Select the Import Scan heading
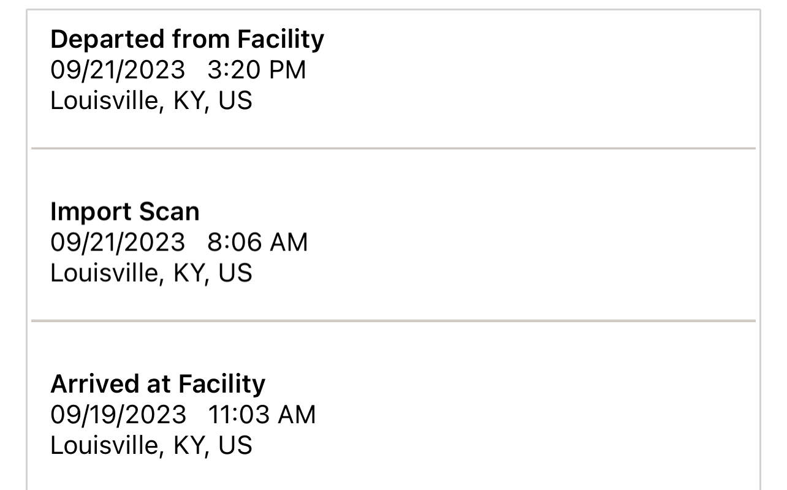Viewport: 787px width, 490px height. click(124, 212)
